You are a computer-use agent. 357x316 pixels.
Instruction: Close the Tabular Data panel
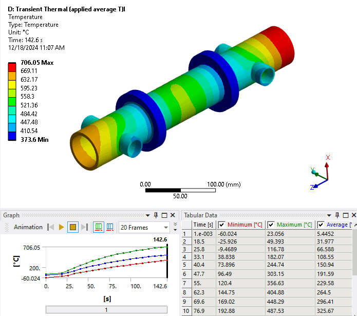point(354,215)
